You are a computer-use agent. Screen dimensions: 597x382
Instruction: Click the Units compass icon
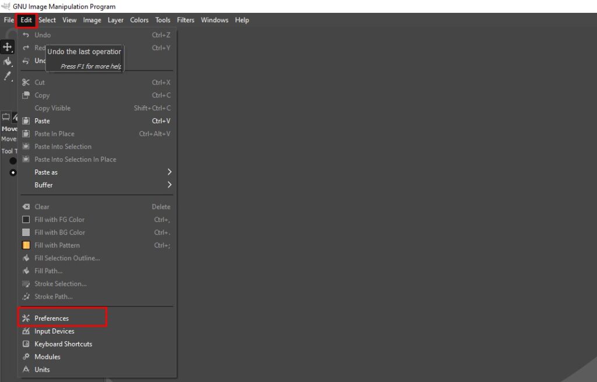click(26, 370)
